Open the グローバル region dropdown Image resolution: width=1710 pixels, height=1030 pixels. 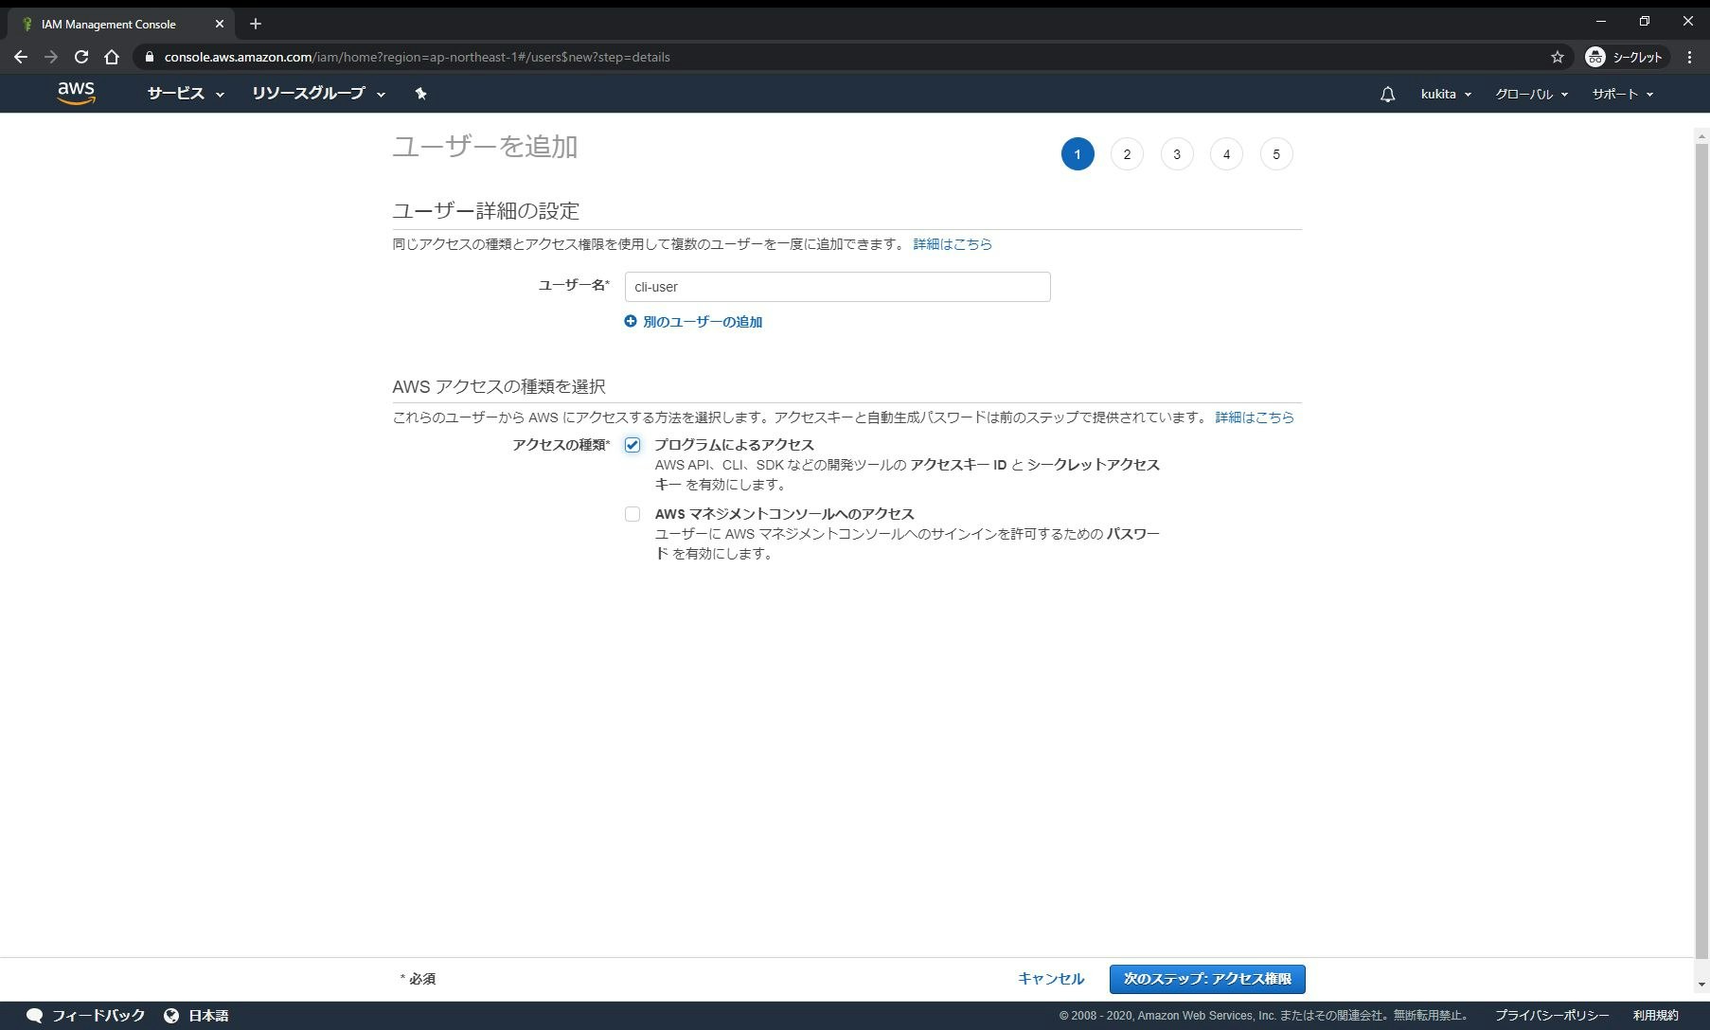point(1531,94)
